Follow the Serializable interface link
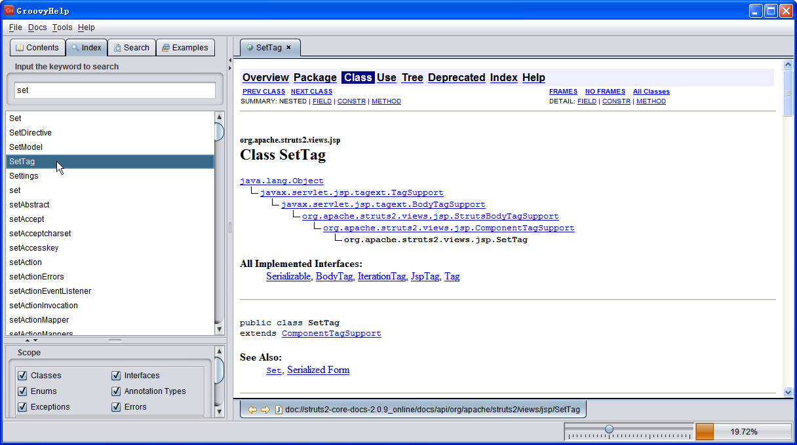The height and width of the screenshot is (445, 797). coord(288,276)
